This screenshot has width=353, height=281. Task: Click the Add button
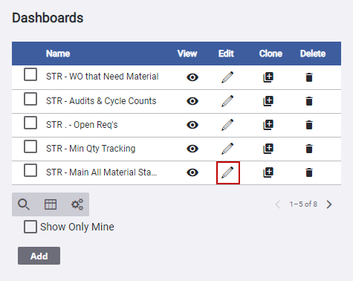39,256
